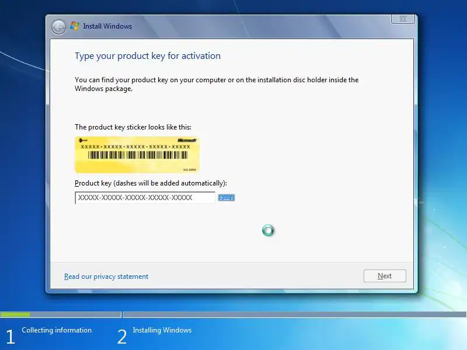Click the 'Product key (dashes will be added automatically)' label
This screenshot has height=350, width=467.
(151, 183)
